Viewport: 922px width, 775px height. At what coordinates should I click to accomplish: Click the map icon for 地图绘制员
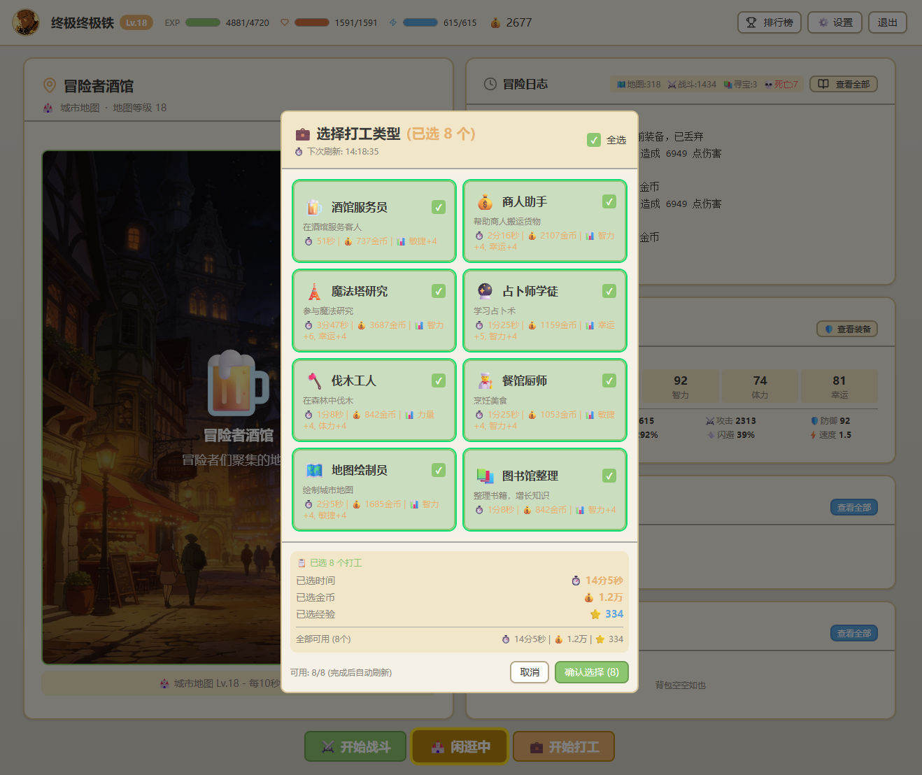pos(314,470)
